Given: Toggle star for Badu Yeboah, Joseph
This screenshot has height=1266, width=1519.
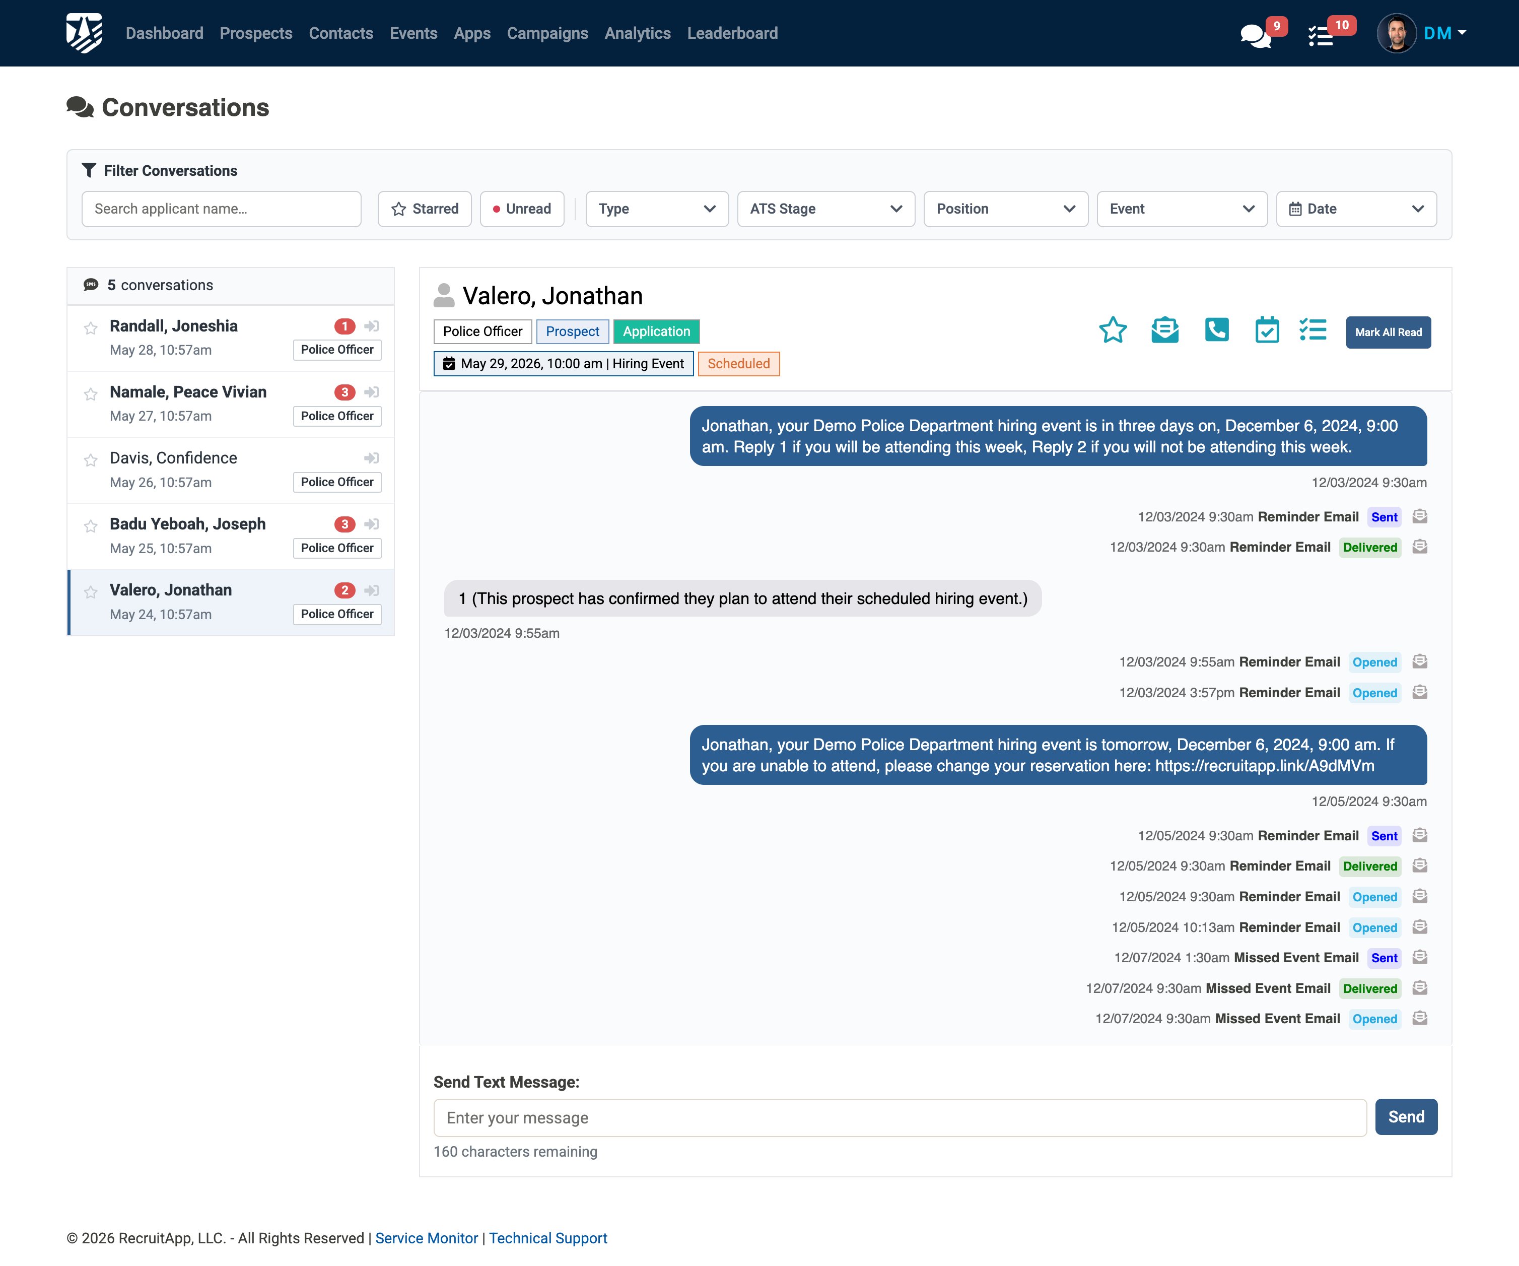Looking at the screenshot, I should point(91,526).
